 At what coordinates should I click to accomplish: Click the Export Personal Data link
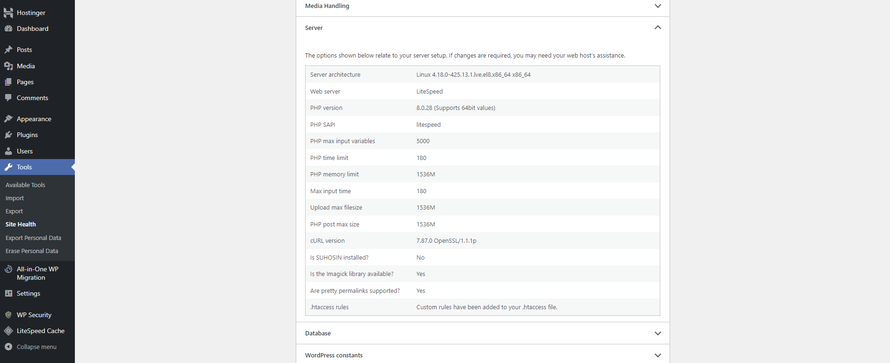tap(33, 238)
